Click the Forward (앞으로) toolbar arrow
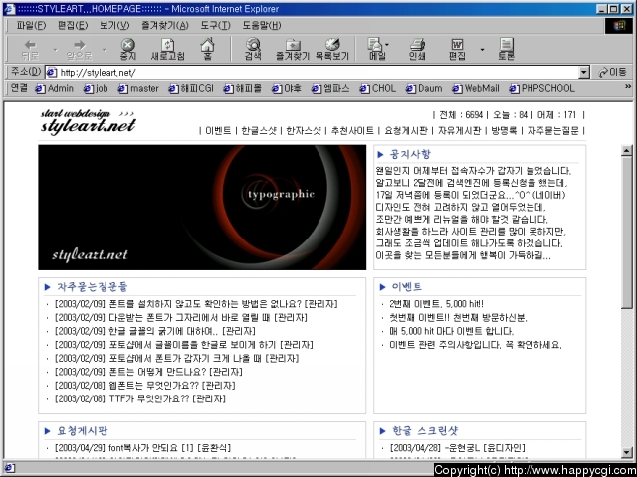 tap(80, 49)
